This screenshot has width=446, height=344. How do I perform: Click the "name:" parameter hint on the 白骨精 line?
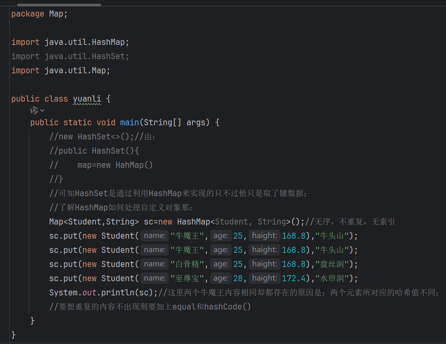(x=154, y=264)
